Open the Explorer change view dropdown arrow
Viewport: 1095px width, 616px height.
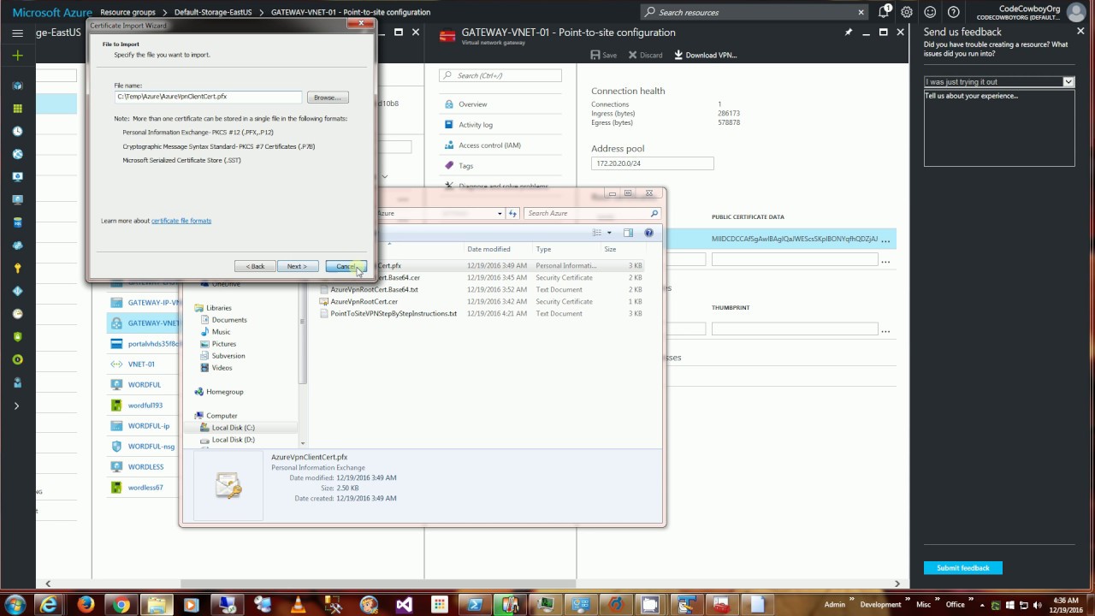[609, 233]
